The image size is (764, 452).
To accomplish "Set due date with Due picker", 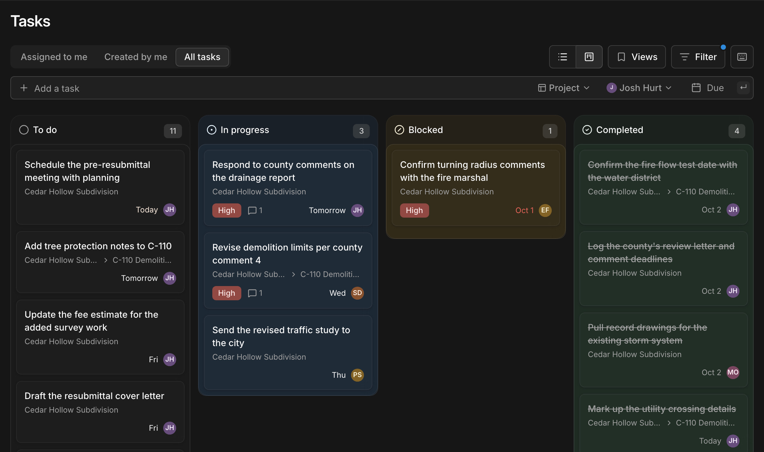I will (x=708, y=88).
